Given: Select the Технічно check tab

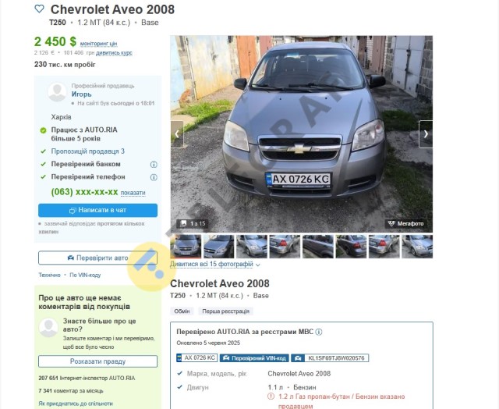Looking at the screenshot, I should (x=49, y=275).
